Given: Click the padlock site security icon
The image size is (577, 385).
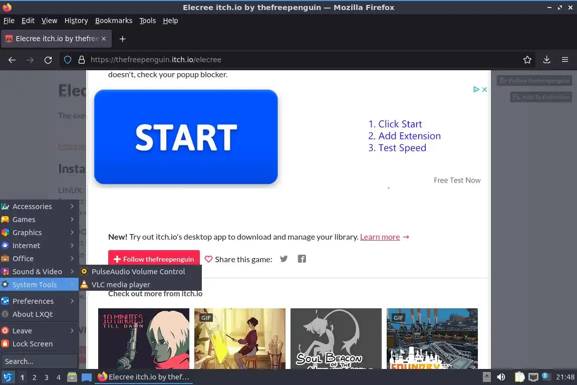Looking at the screenshot, I should coord(82,60).
